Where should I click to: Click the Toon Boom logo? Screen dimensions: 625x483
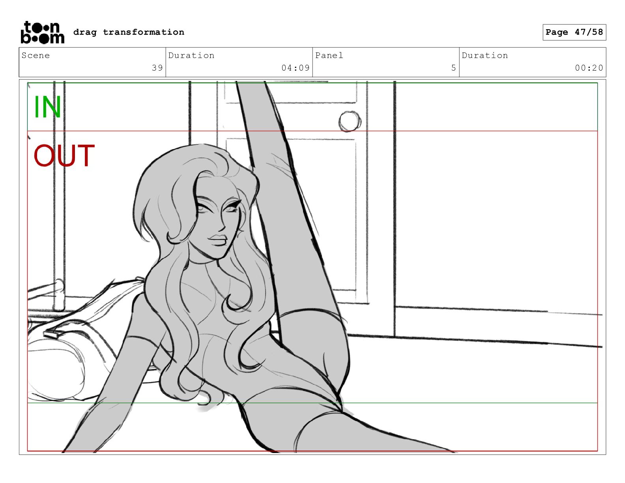click(x=42, y=32)
